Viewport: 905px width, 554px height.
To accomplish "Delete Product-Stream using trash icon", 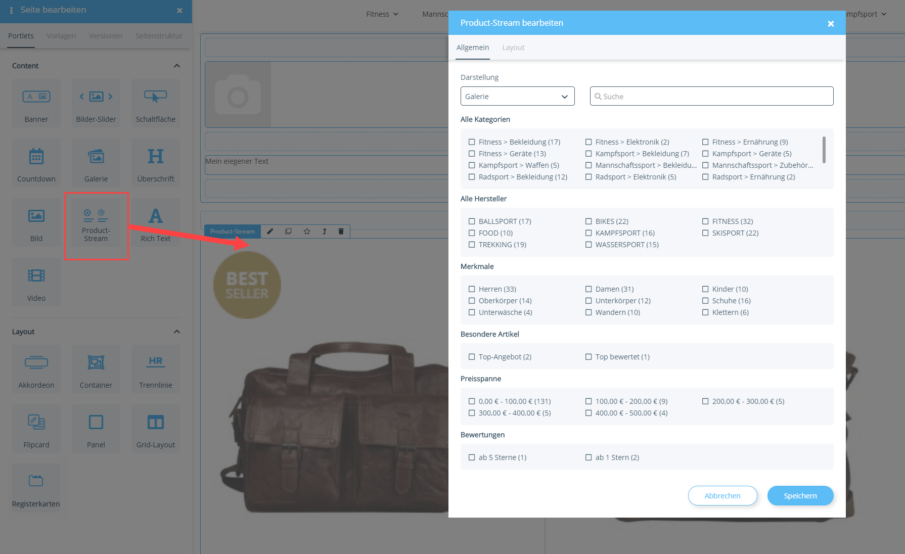I will tap(341, 232).
